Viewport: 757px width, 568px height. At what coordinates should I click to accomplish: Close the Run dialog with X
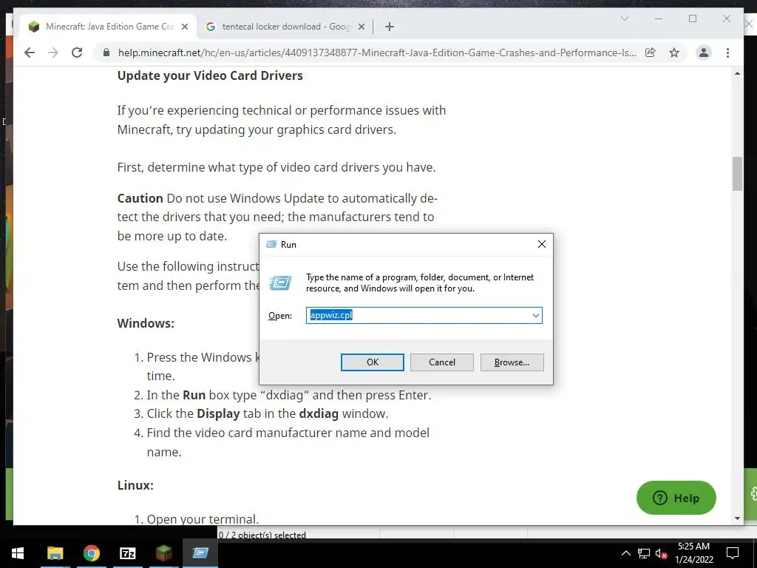click(542, 244)
